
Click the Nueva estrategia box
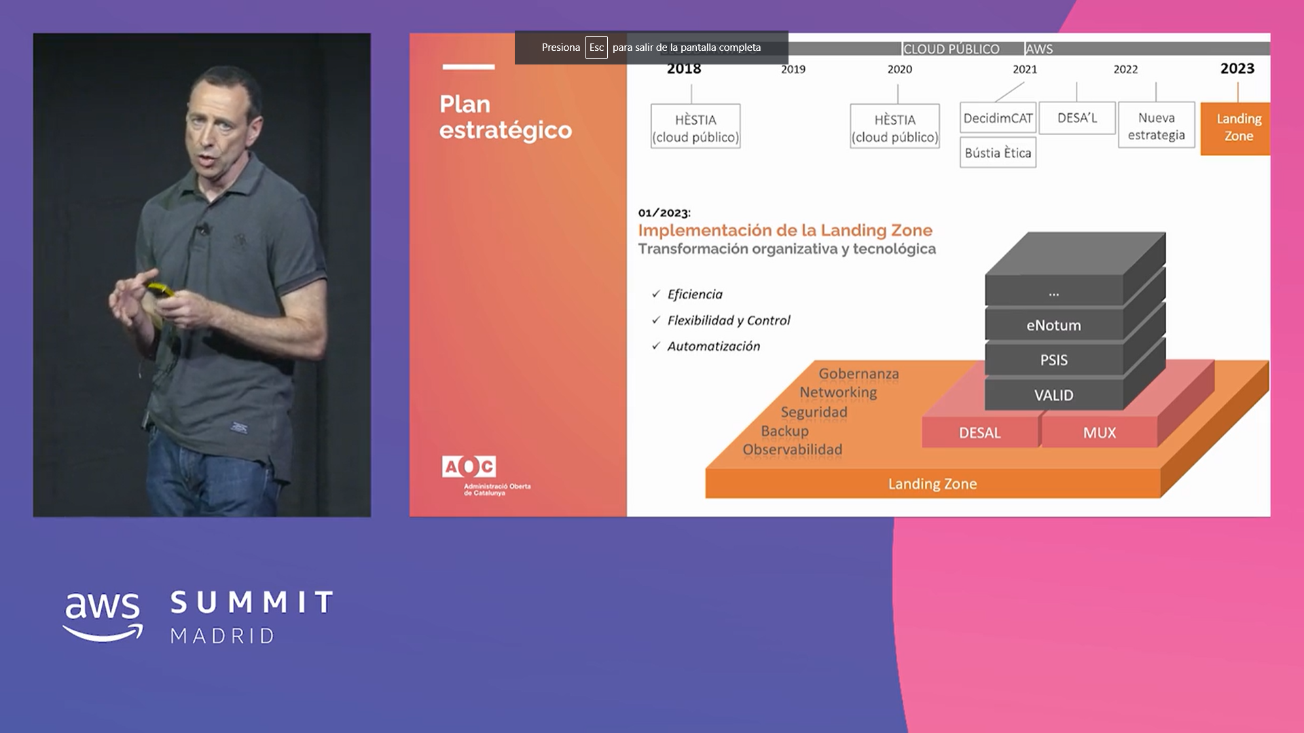coord(1156,126)
